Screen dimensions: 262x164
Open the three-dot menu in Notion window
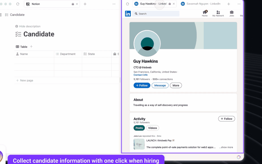[x=114, y=4]
